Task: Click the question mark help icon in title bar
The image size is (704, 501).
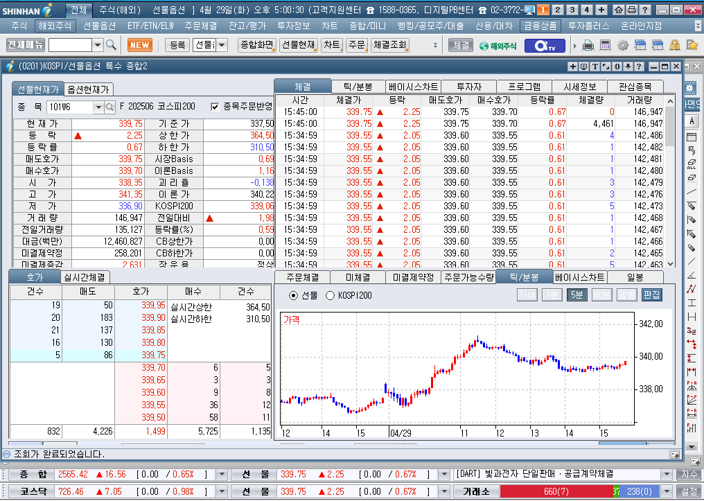Action: [644, 10]
